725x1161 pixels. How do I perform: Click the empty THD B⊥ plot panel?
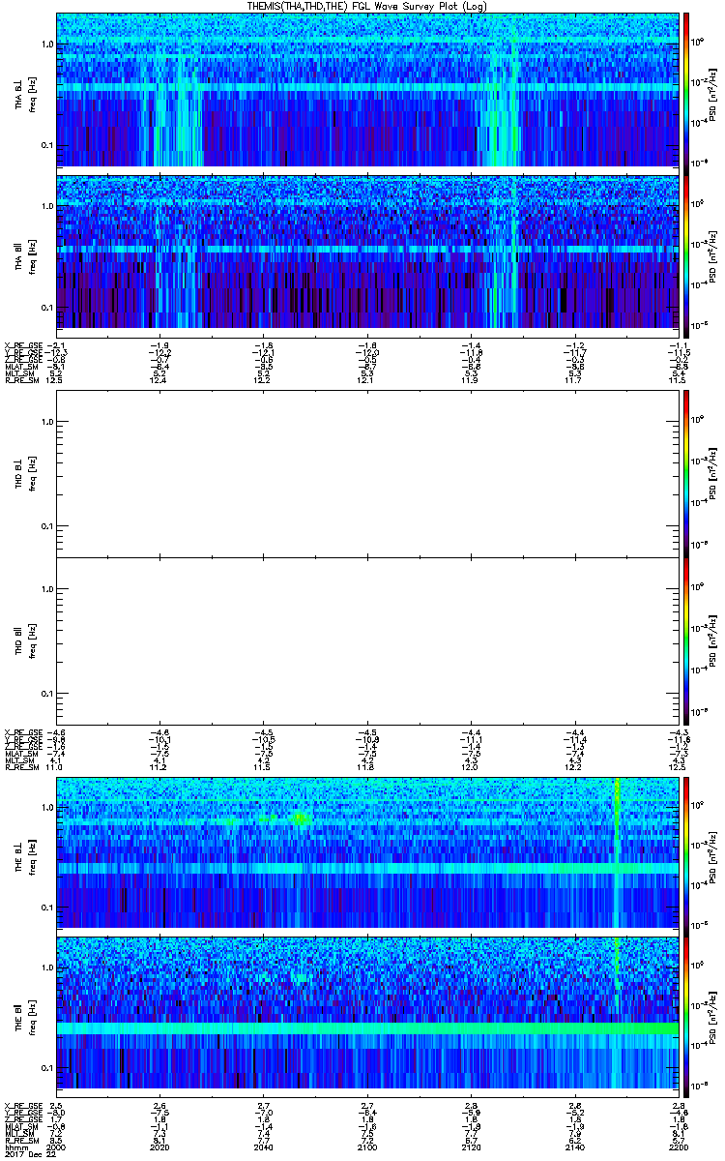tap(367, 473)
